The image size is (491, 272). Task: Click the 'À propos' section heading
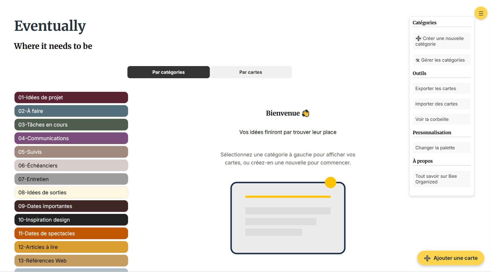(x=423, y=161)
